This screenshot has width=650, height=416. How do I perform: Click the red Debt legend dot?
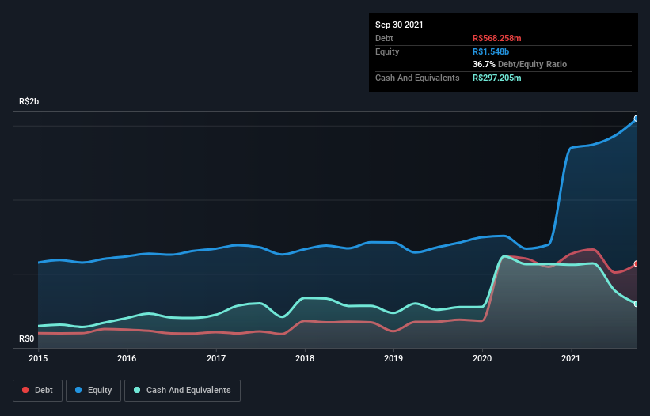click(x=25, y=390)
